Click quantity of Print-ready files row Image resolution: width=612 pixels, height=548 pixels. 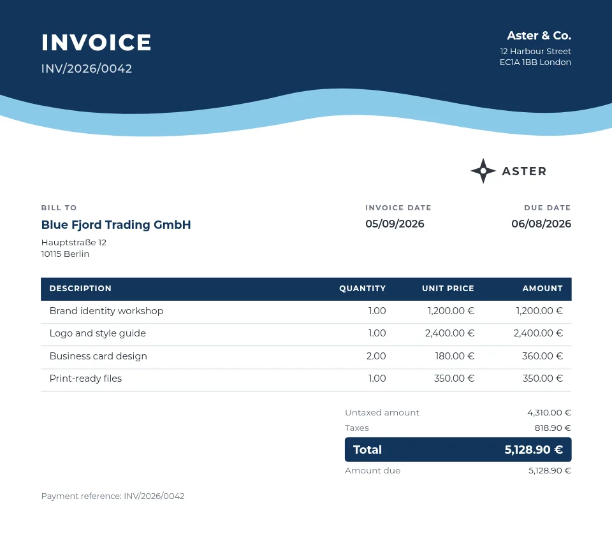point(377,379)
